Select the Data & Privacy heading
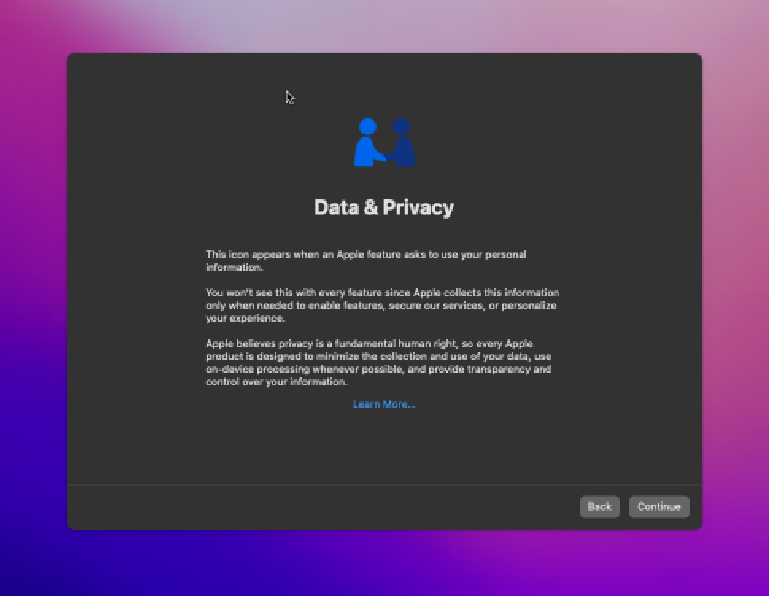This screenshot has height=596, width=769. point(384,207)
